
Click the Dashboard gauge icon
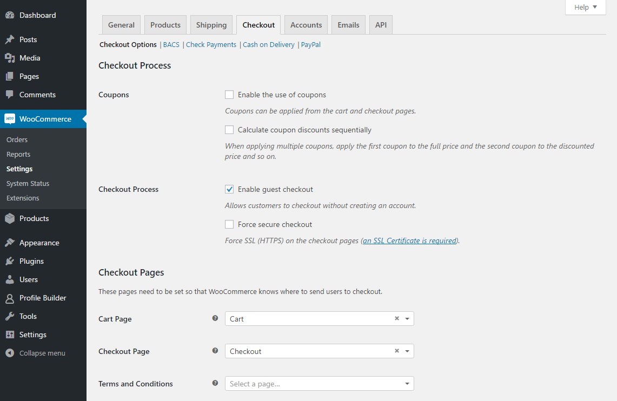(10, 15)
